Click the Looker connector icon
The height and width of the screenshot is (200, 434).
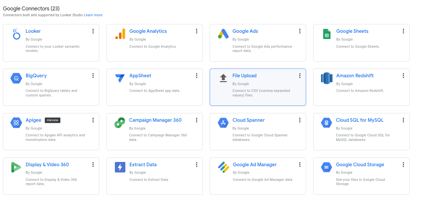point(16,34)
